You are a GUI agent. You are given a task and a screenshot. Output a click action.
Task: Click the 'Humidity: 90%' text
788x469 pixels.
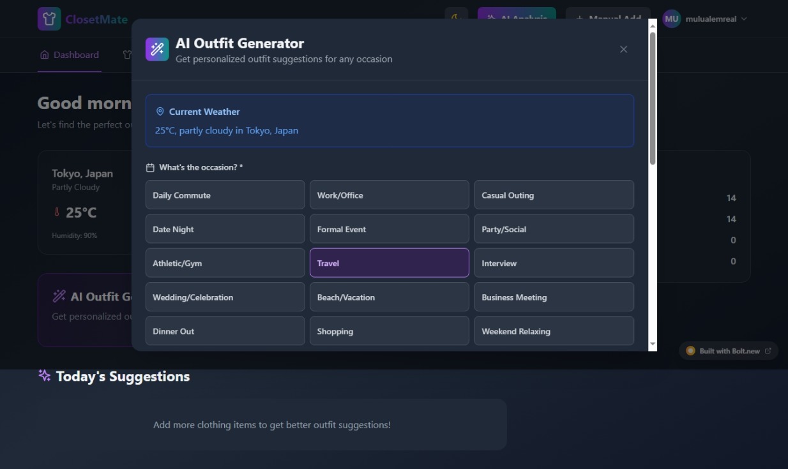click(x=75, y=235)
